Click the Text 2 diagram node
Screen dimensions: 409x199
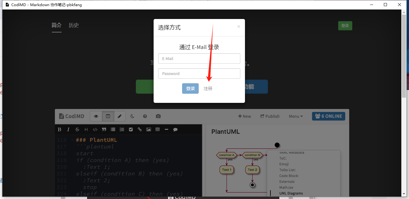(x=252, y=170)
